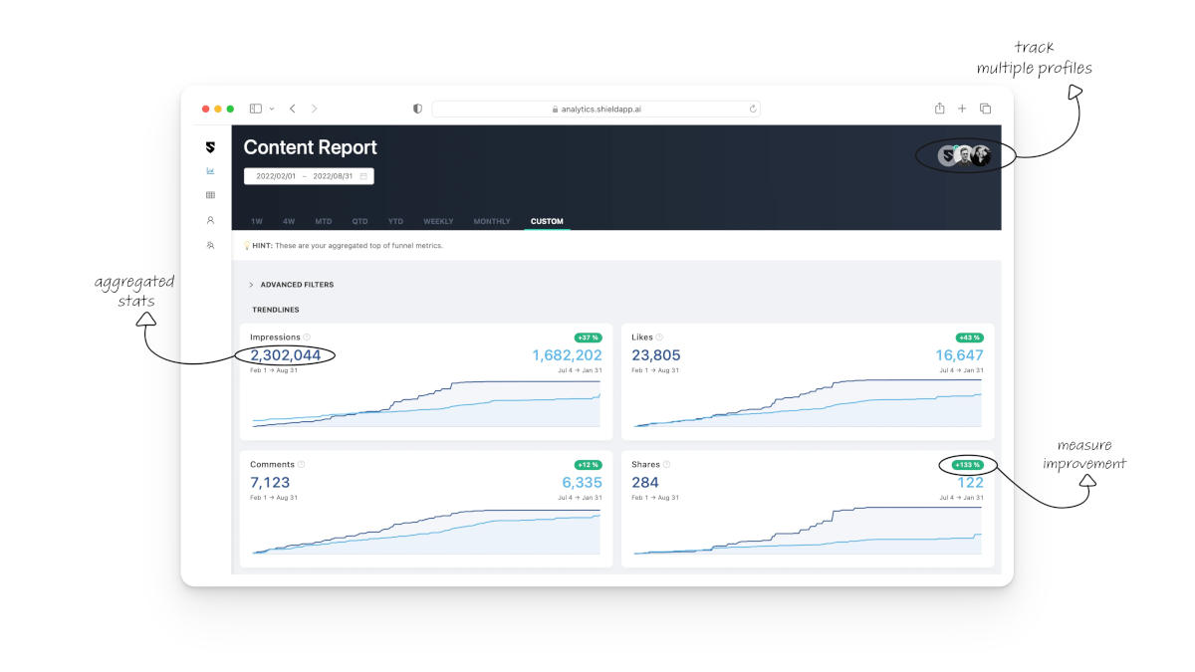This screenshot has width=1195, height=672.
Task: Expand the Advanced Filters section
Action: click(296, 284)
